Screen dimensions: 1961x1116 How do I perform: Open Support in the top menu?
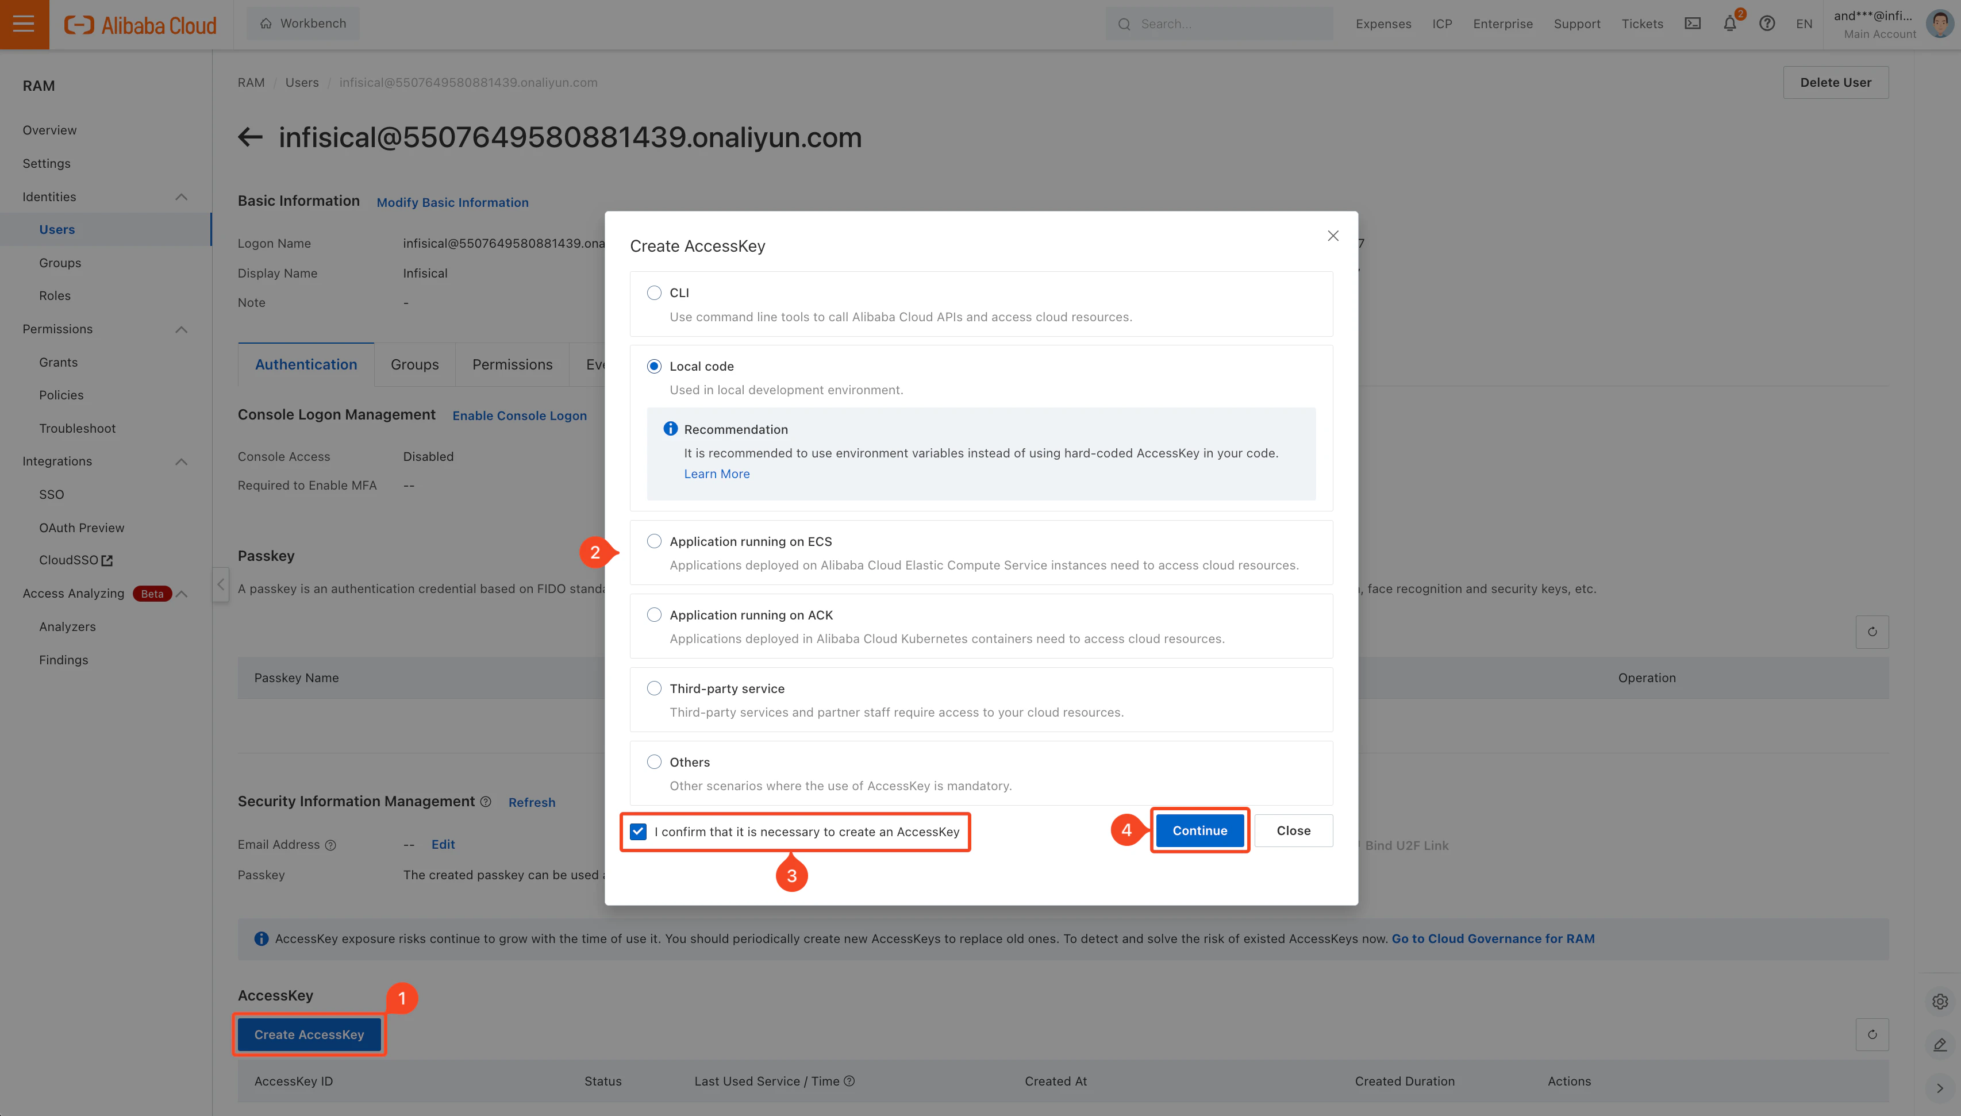[x=1577, y=24]
